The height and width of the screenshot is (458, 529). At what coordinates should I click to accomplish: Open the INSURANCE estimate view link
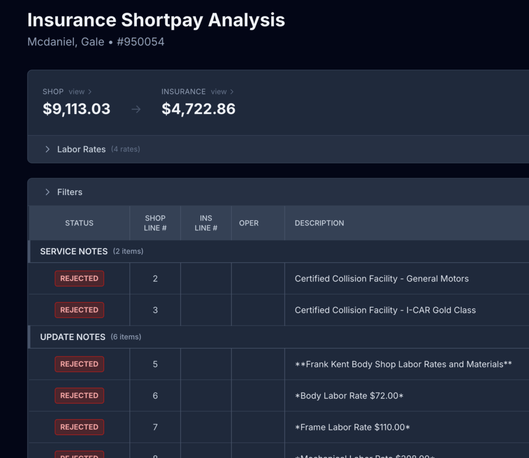222,92
